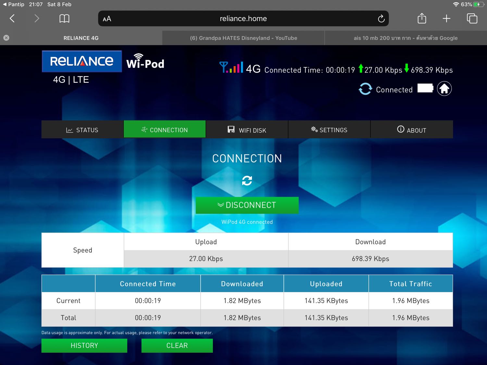487x365 pixels.
Task: Click the device battery level icon
Action: point(425,88)
